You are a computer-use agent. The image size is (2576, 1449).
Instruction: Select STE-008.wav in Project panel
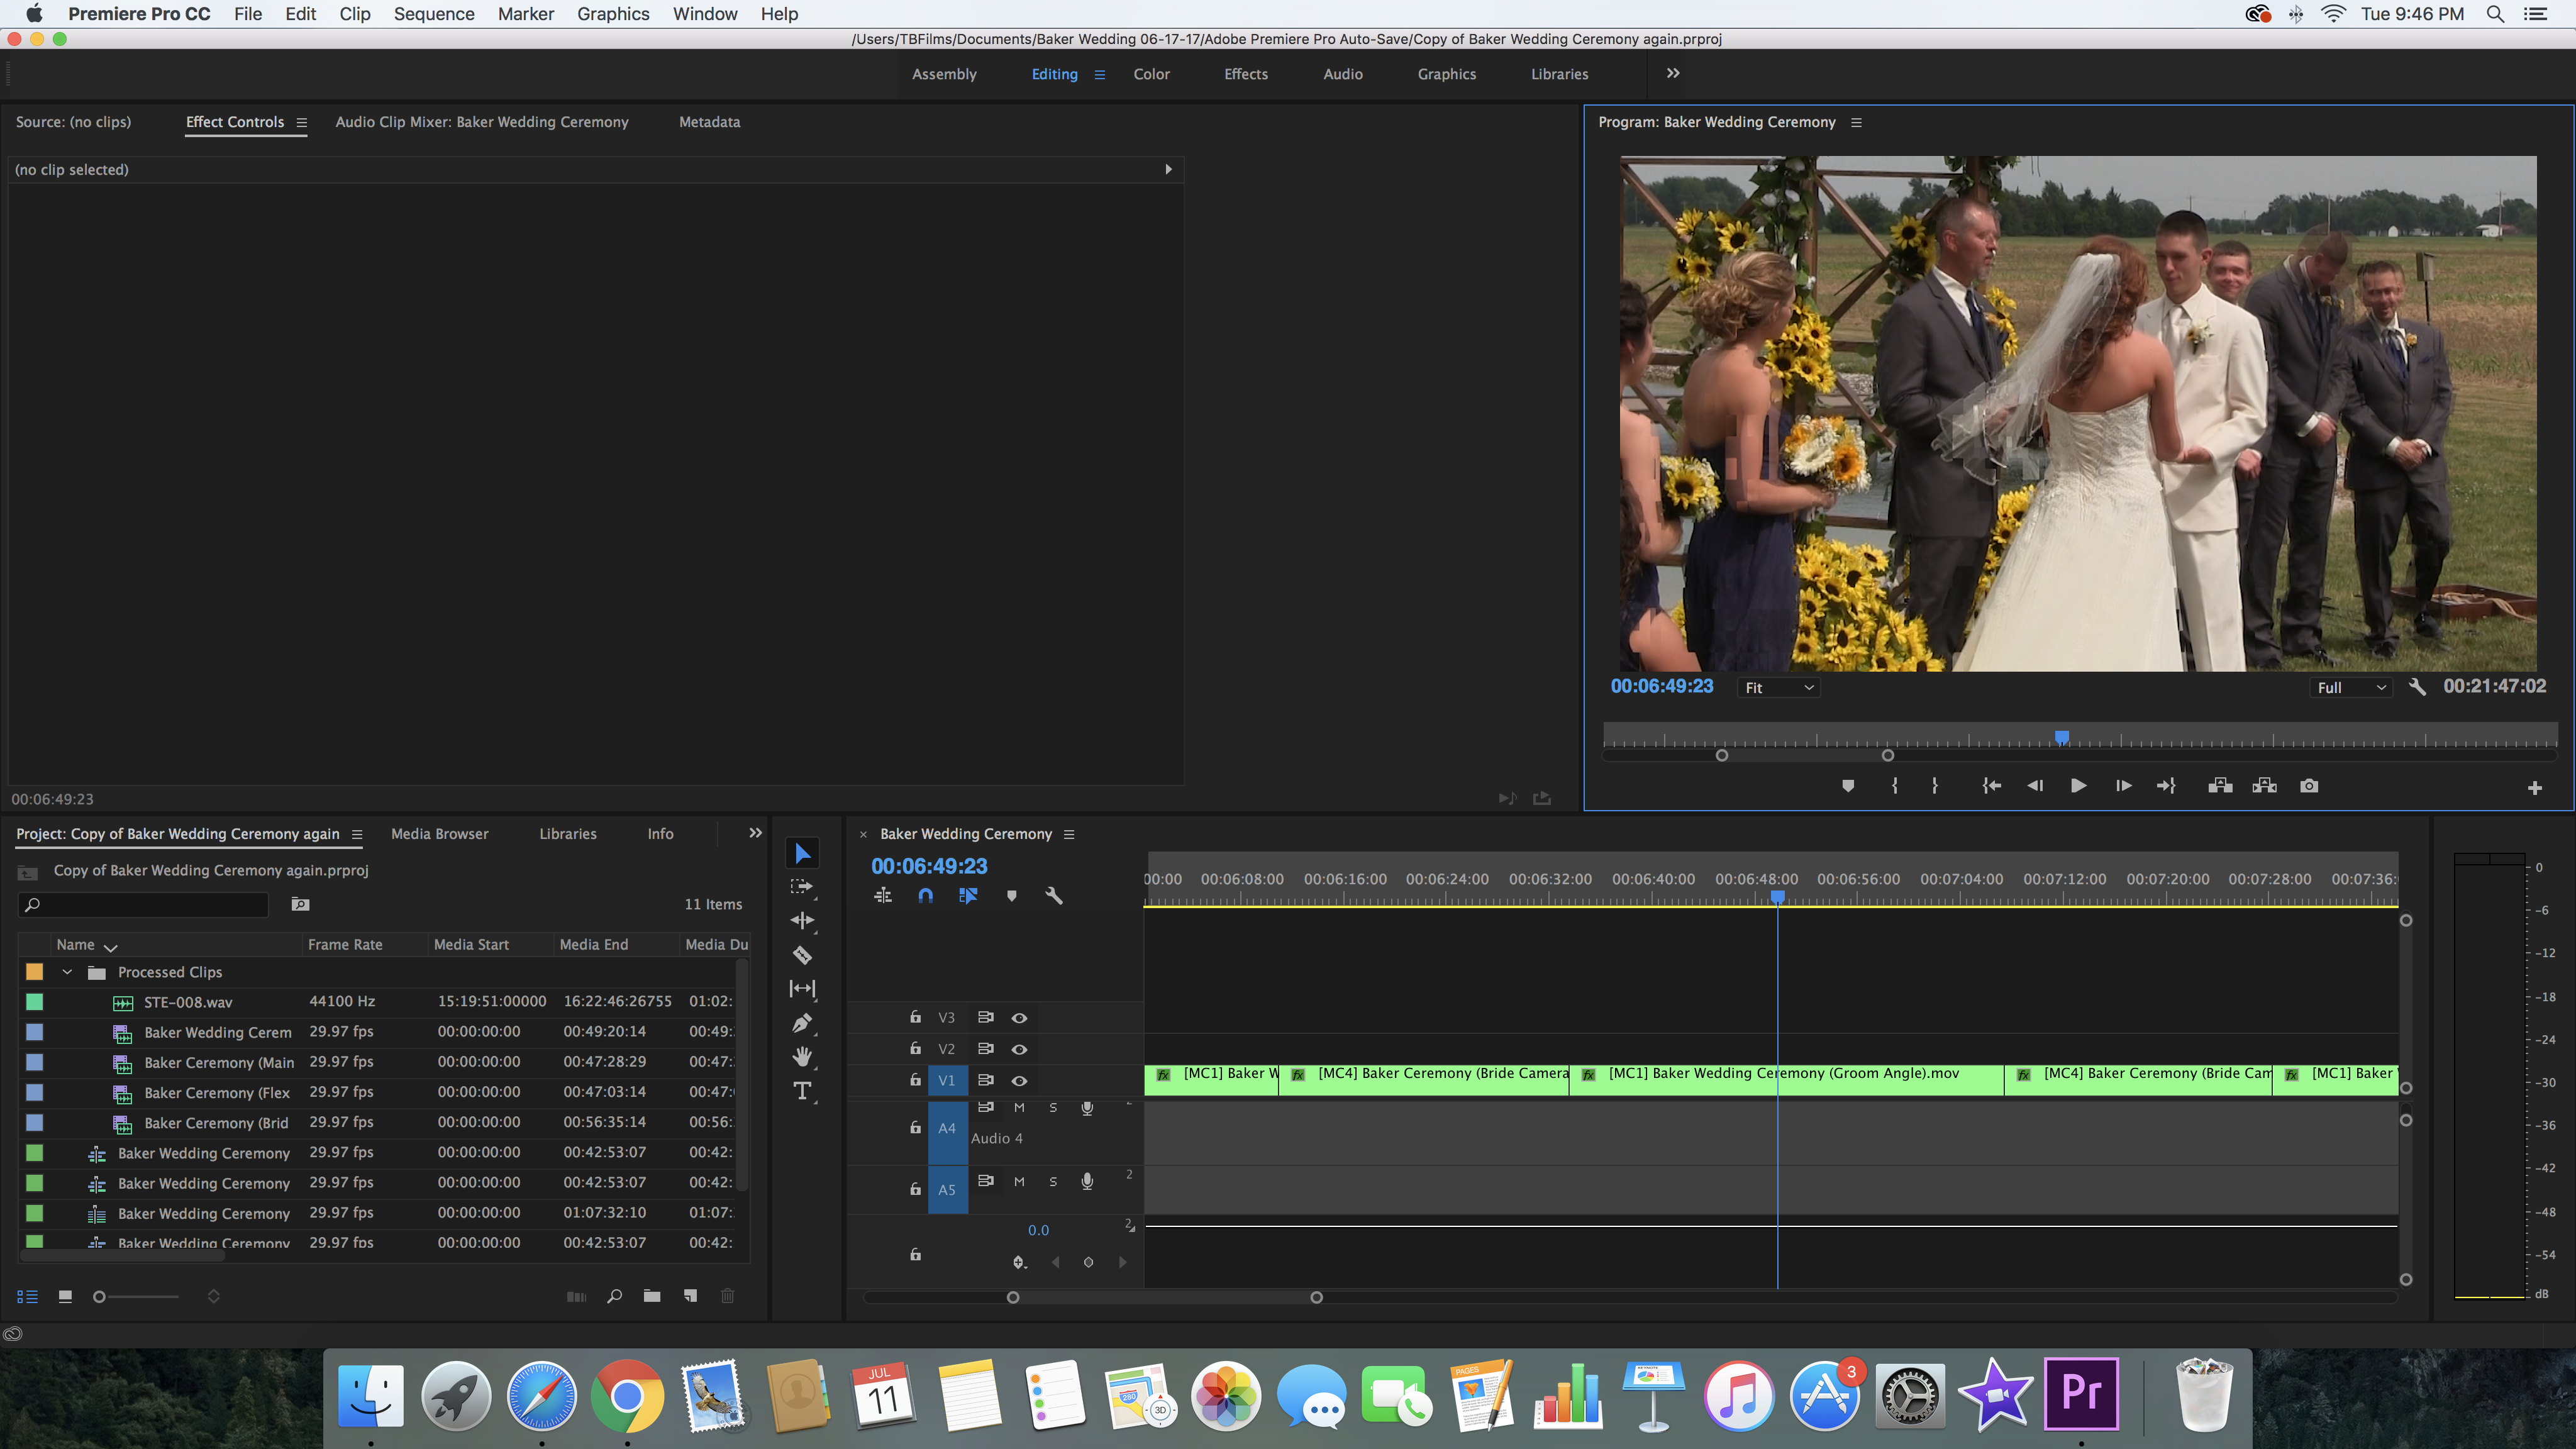click(188, 1002)
